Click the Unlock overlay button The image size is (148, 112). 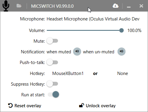point(97,106)
